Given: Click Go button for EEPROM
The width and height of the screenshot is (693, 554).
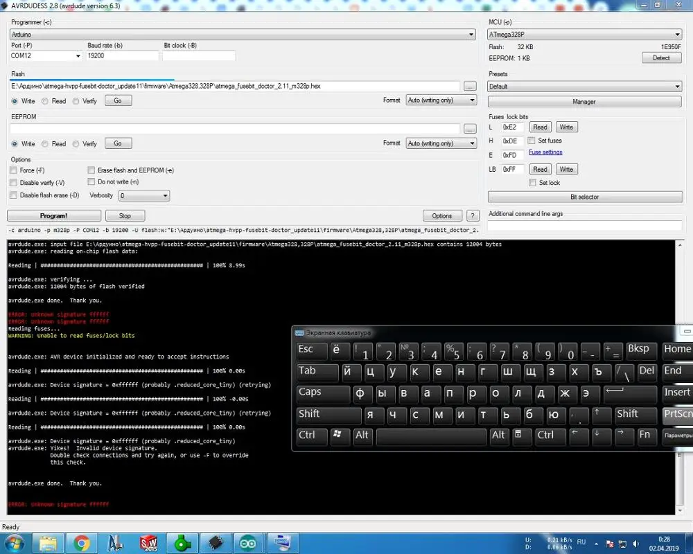Looking at the screenshot, I should (118, 143).
